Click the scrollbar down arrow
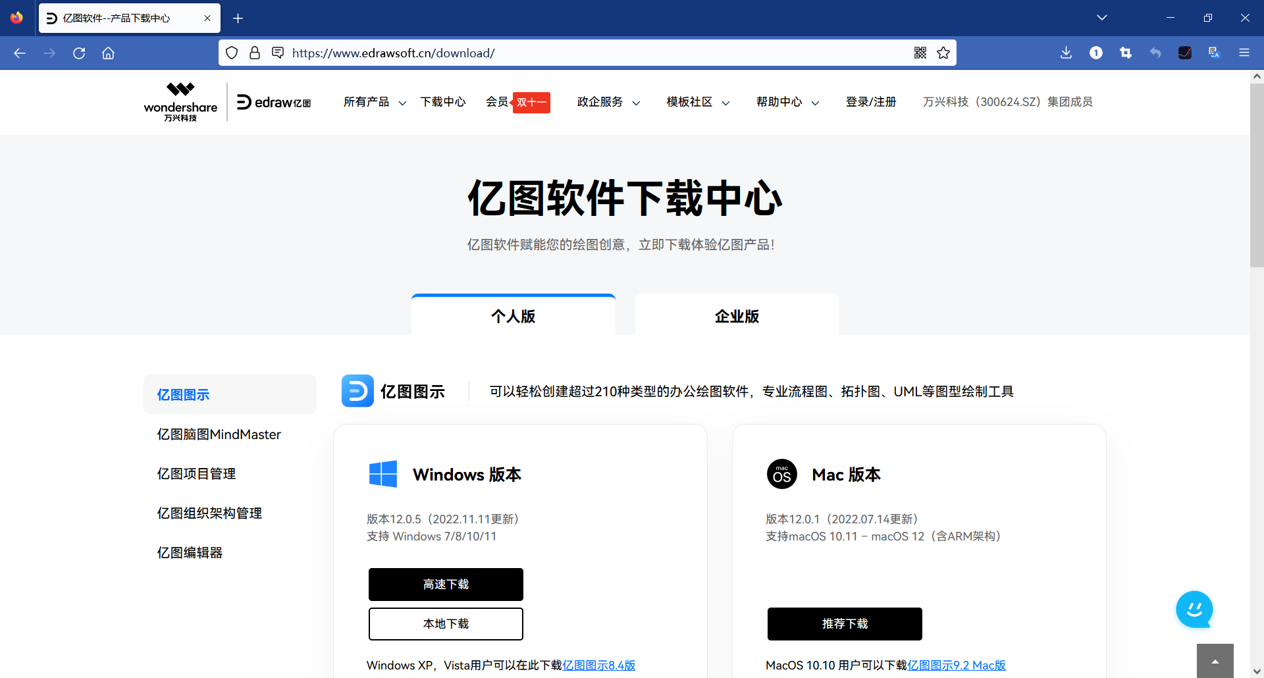Image resolution: width=1264 pixels, height=678 pixels. pyautogui.click(x=1257, y=671)
